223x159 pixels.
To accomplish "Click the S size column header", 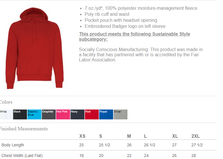I will tap(100, 136).
